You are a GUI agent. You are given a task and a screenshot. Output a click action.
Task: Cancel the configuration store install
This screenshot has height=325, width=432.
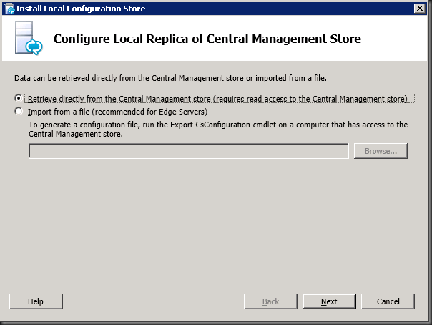(388, 301)
